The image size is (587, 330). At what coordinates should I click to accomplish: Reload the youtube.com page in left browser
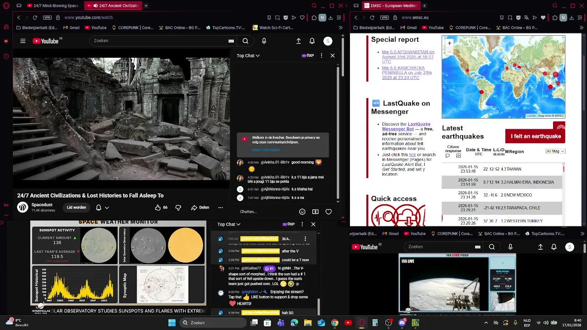(35, 17)
